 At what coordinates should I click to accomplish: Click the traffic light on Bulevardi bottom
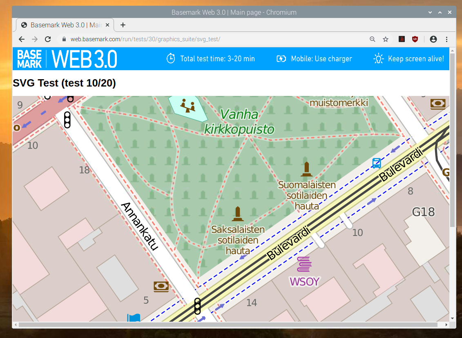pyautogui.click(x=197, y=306)
